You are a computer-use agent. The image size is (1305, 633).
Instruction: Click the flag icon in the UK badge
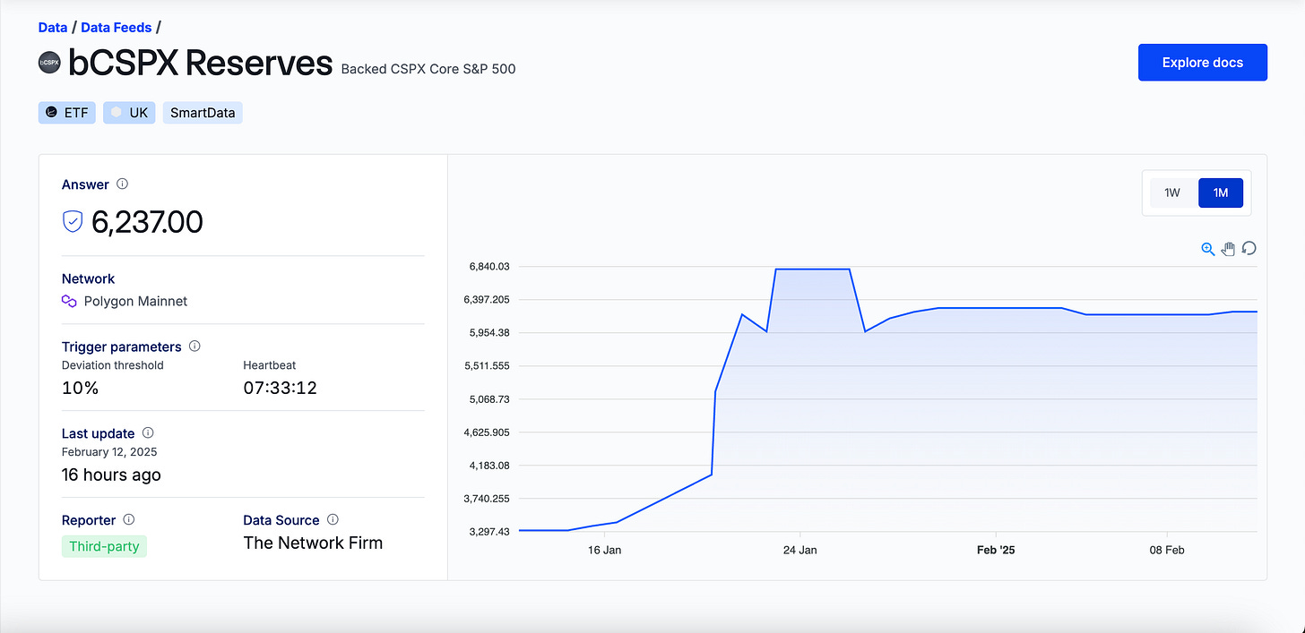117,112
